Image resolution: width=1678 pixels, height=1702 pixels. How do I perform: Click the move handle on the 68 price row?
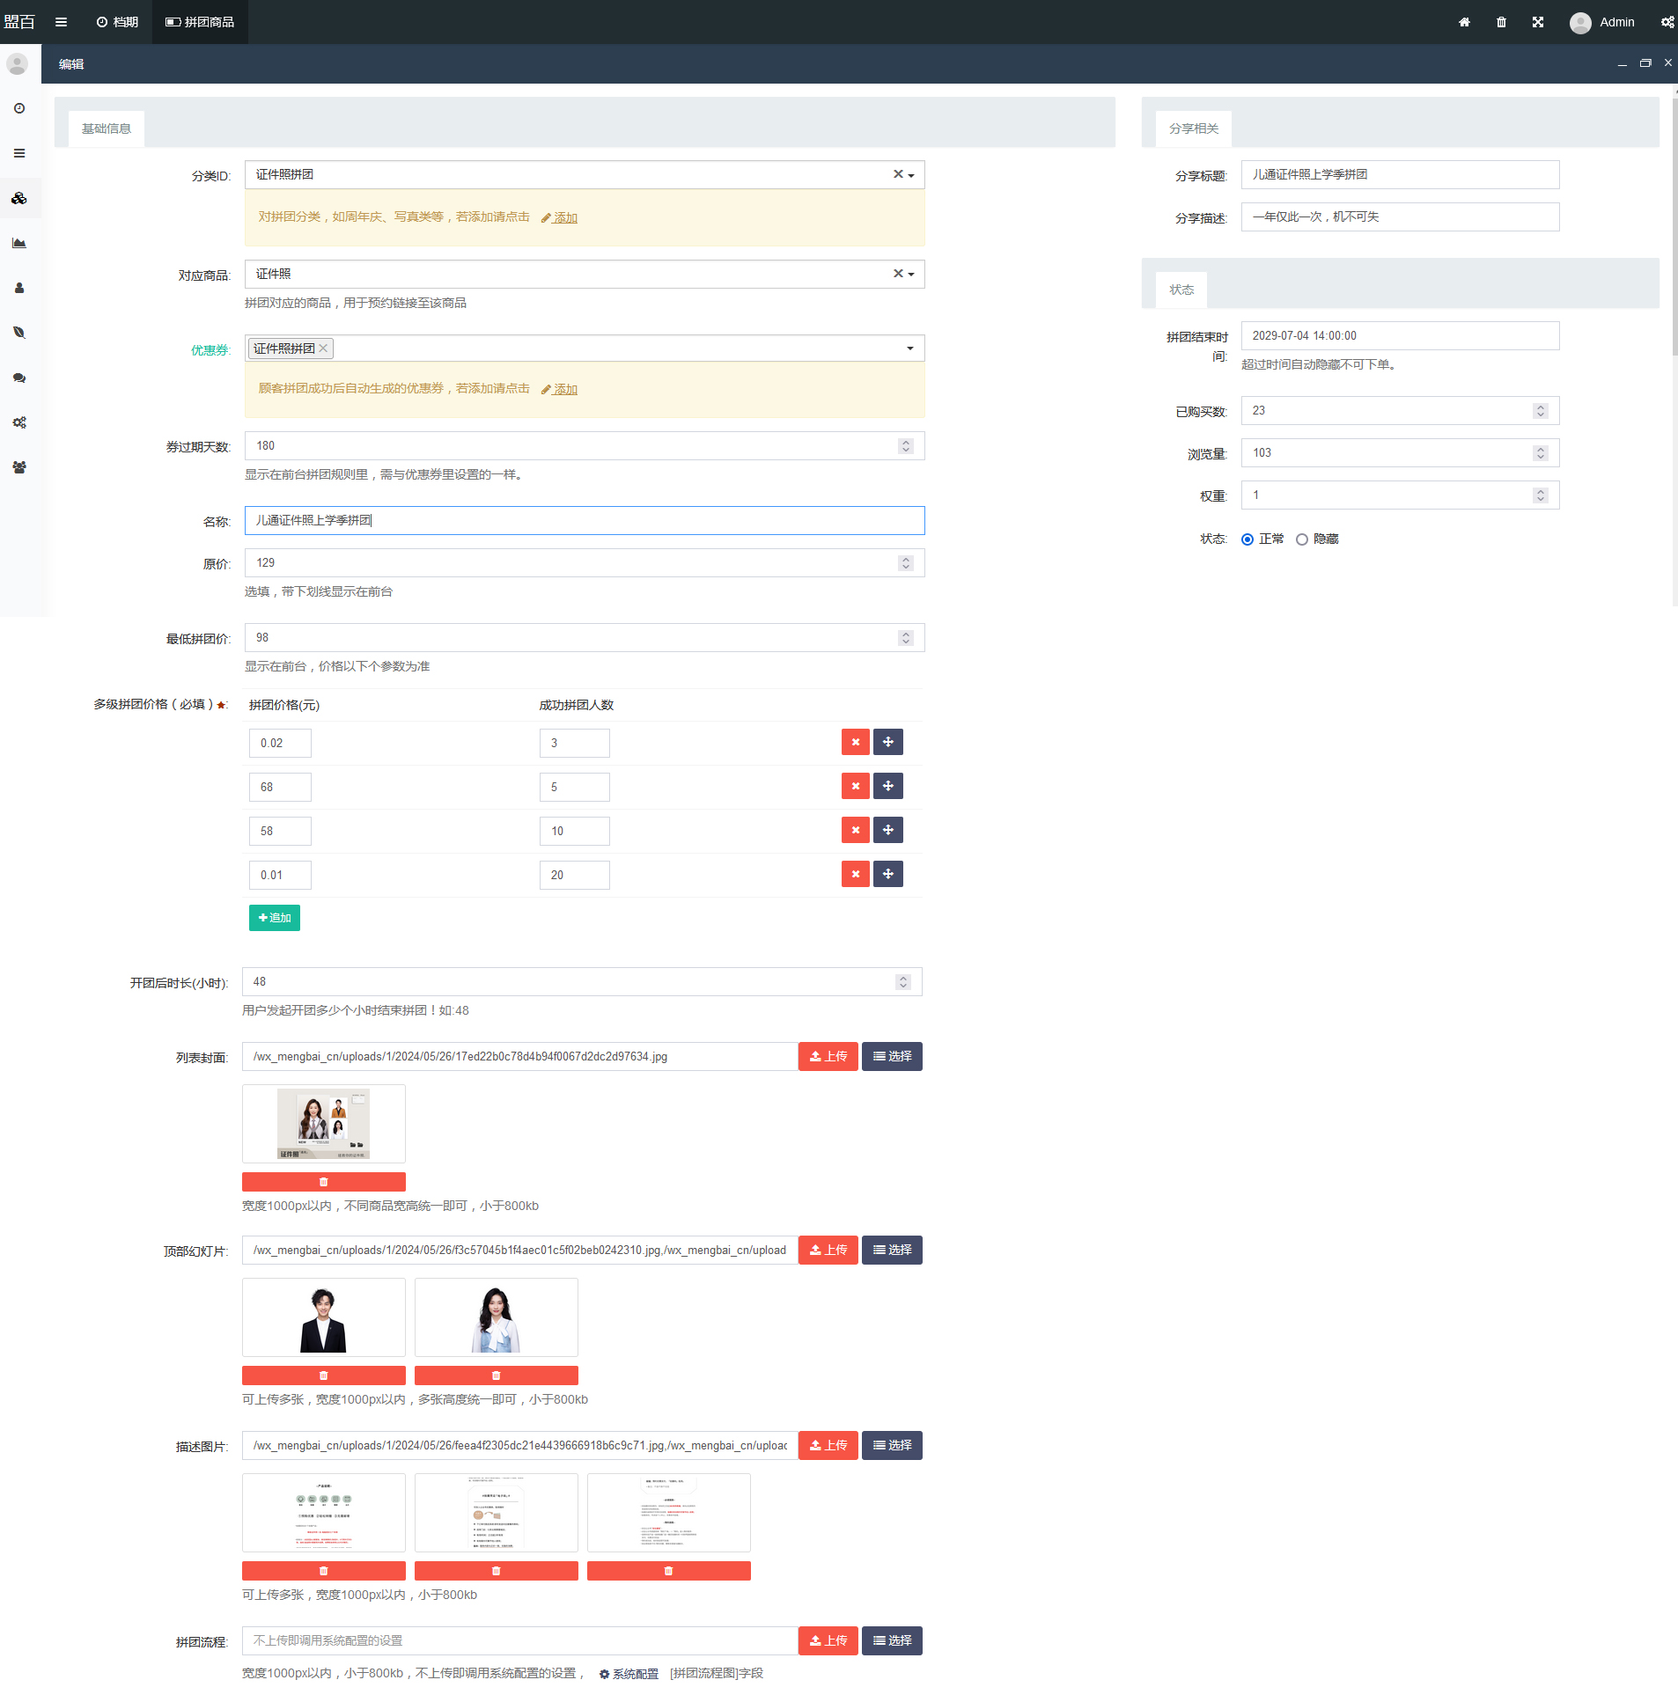point(887,787)
